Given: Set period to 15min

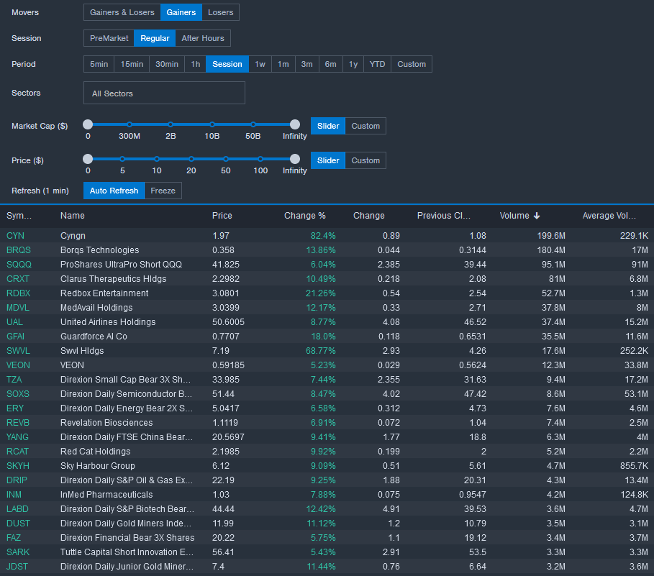Looking at the screenshot, I should tap(132, 64).
